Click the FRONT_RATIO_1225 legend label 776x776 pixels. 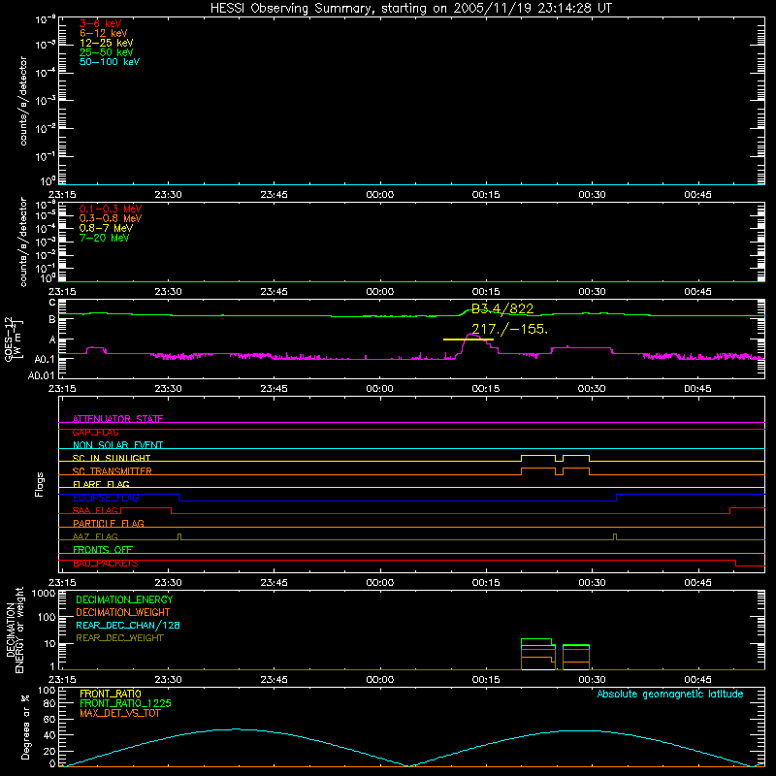point(125,703)
